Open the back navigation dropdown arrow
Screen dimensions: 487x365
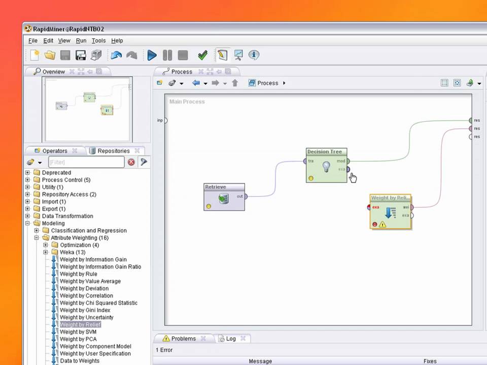pos(205,84)
